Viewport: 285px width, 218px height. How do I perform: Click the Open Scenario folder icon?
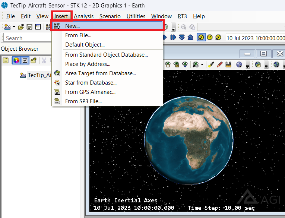point(21,27)
